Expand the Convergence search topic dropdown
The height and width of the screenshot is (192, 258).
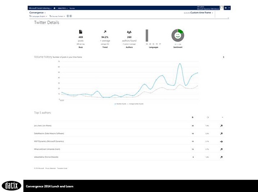click(x=37, y=13)
